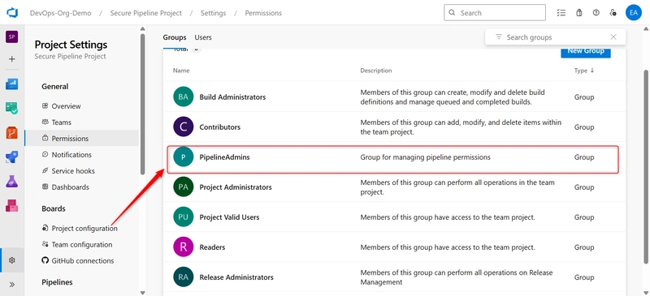This screenshot has height=296, width=650.
Task: Open the Contributors group
Action: [x=219, y=127]
